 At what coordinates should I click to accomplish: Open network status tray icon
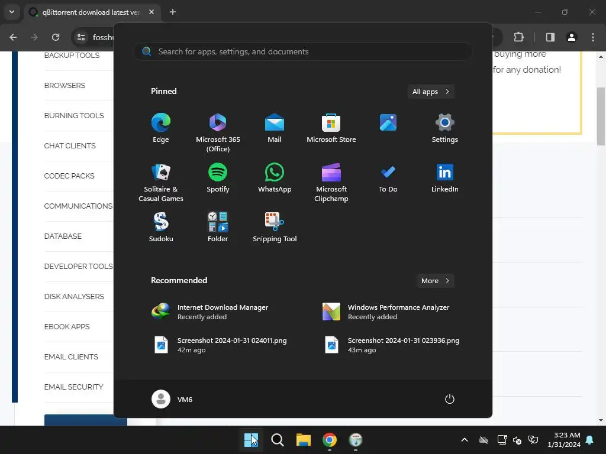(502, 440)
